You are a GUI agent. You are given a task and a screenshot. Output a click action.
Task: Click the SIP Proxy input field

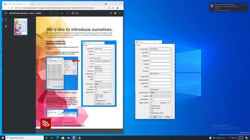click(160, 56)
